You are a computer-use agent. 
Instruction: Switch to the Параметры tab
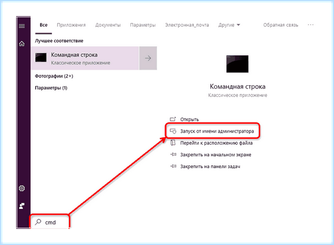coord(143,25)
